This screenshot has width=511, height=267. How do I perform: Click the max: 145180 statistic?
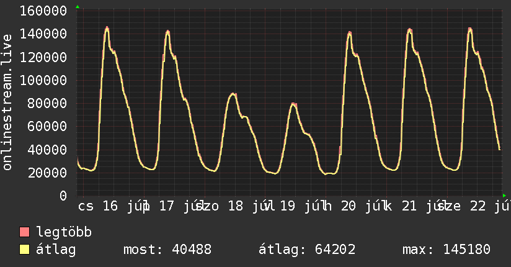pyautogui.click(x=447, y=250)
